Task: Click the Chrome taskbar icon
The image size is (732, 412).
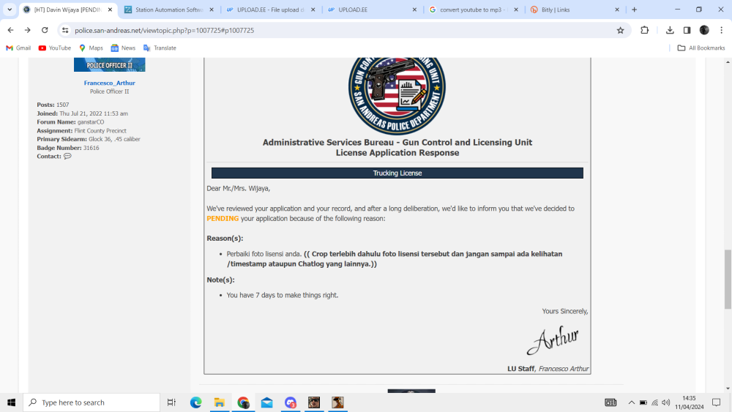Action: coord(243,402)
